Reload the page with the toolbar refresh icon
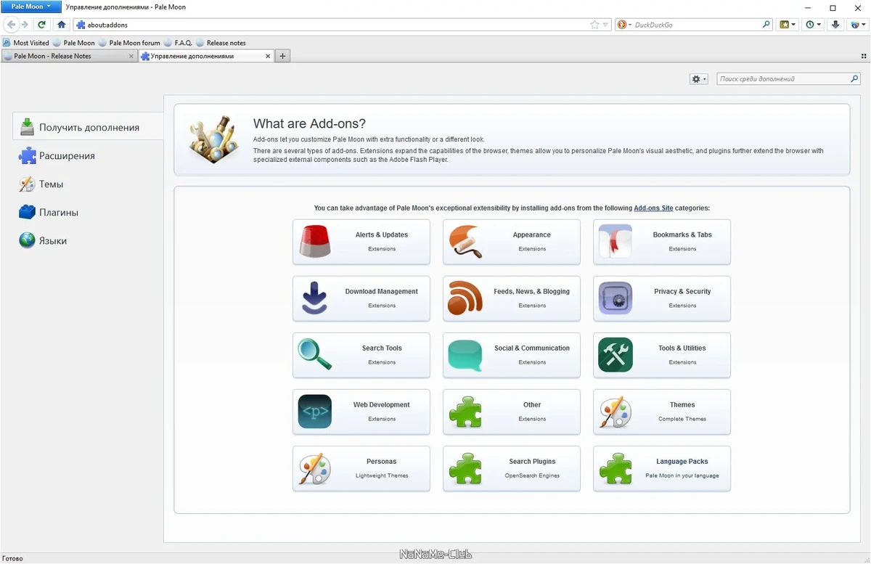The width and height of the screenshot is (871, 564). pos(42,25)
